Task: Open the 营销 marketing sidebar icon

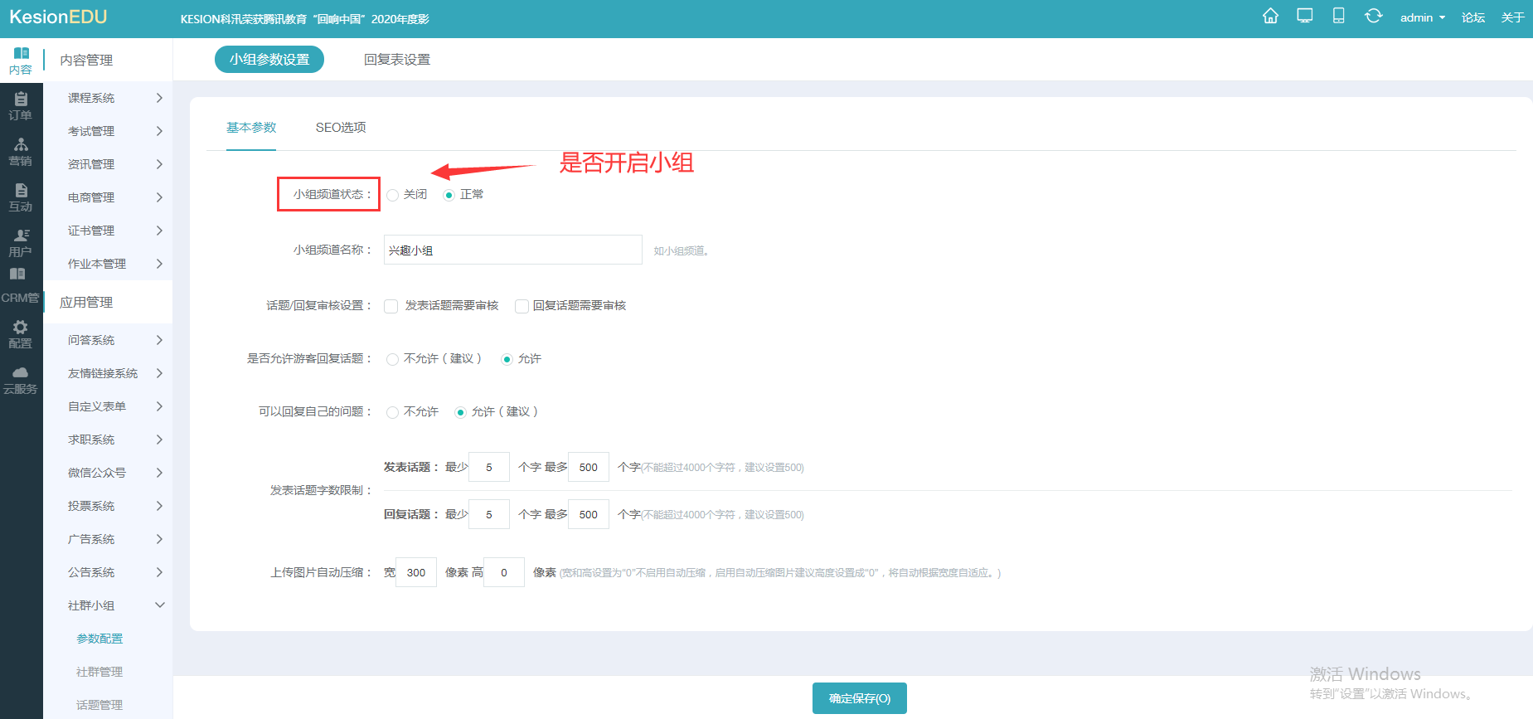Action: pos(21,152)
